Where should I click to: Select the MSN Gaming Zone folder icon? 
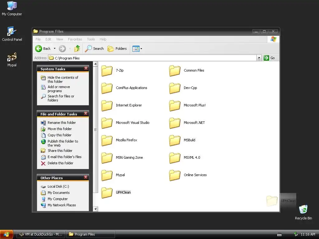coord(107,158)
